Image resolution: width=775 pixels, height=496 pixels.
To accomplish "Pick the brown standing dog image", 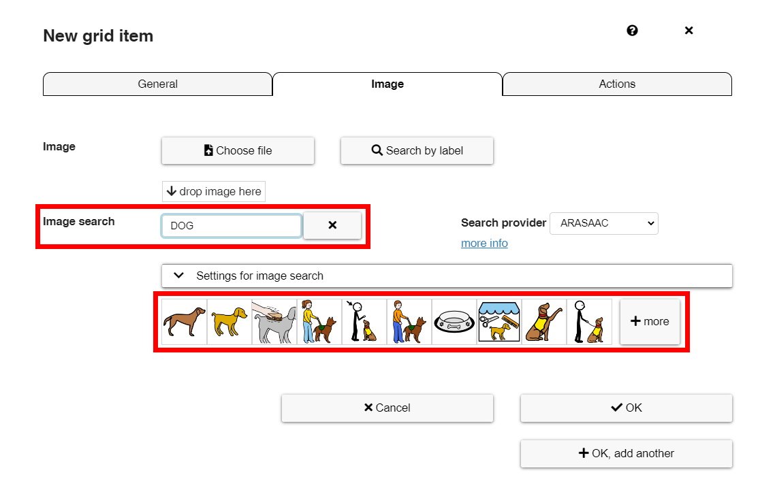I will click(x=185, y=322).
